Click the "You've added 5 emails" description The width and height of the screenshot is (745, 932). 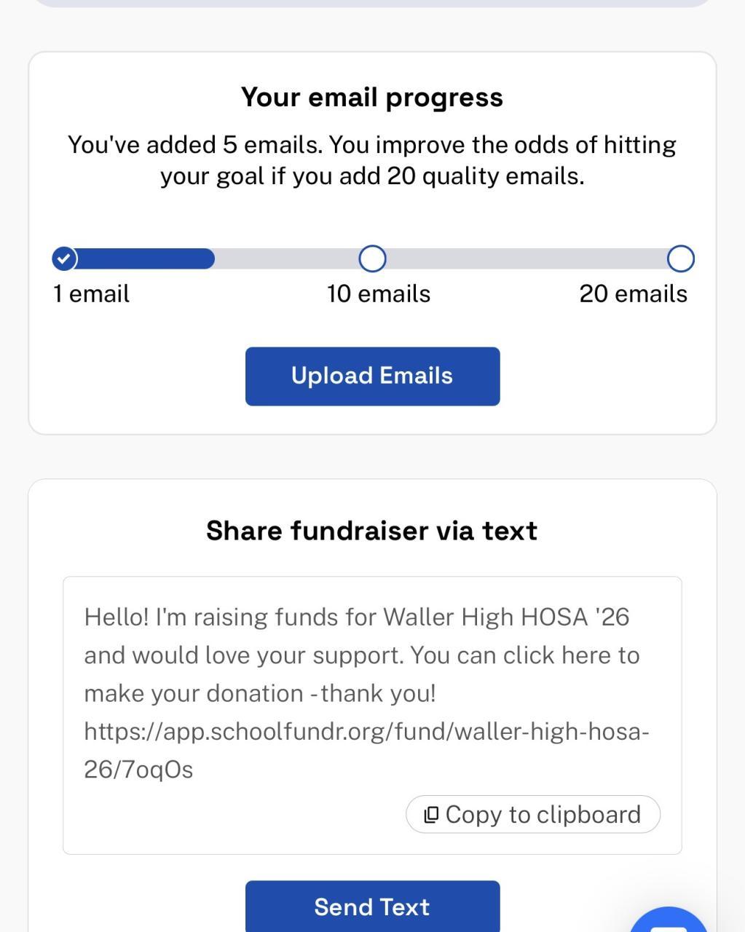point(372,160)
